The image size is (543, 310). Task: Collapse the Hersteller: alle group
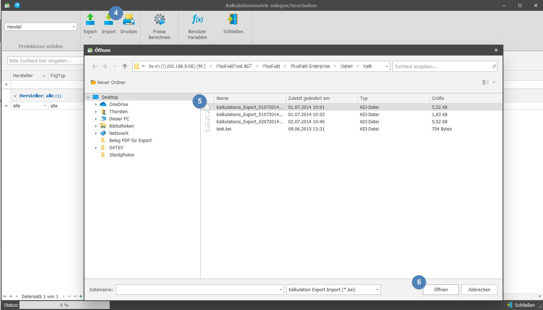[15, 96]
